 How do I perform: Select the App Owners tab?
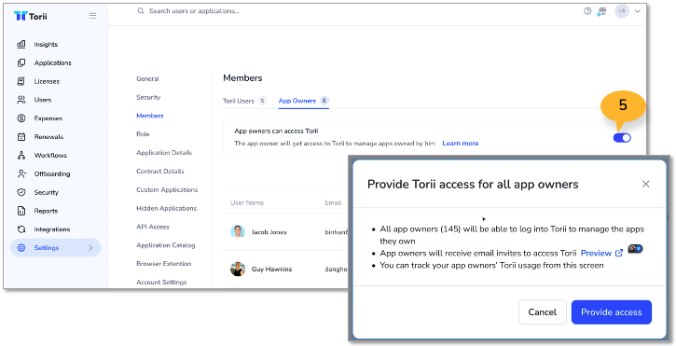click(x=304, y=101)
